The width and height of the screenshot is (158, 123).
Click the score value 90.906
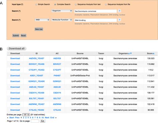click(x=151, y=110)
